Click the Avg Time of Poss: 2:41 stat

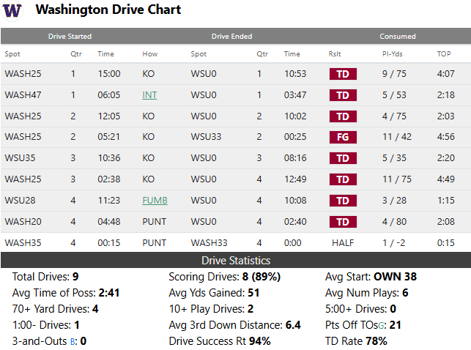tap(66, 293)
